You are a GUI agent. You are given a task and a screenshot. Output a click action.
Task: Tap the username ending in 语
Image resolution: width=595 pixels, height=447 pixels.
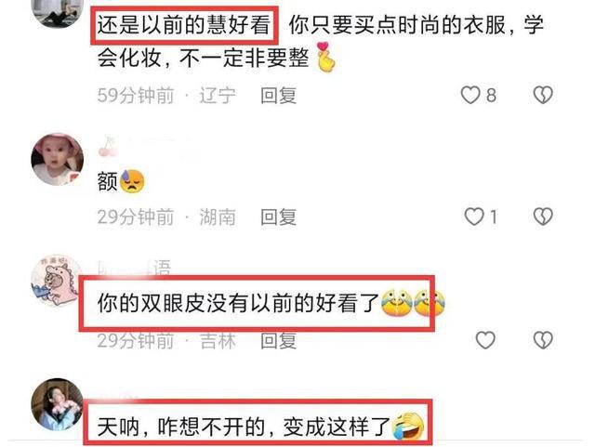[135, 268]
